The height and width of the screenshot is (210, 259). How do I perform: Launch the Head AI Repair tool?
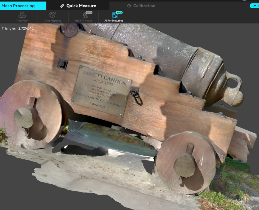click(85, 15)
